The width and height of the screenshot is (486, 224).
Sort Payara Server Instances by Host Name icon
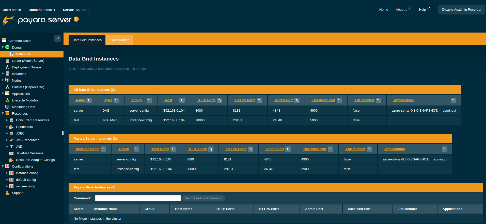pos(173,149)
